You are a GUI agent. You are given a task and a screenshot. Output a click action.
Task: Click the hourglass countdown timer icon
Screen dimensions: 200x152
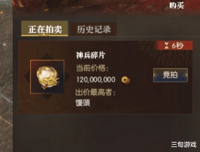(166, 46)
